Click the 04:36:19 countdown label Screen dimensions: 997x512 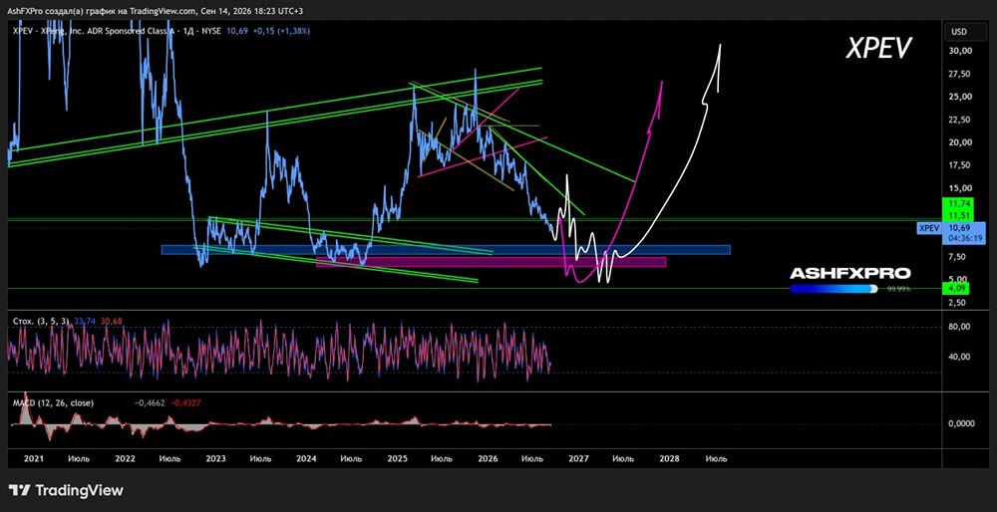(964, 238)
